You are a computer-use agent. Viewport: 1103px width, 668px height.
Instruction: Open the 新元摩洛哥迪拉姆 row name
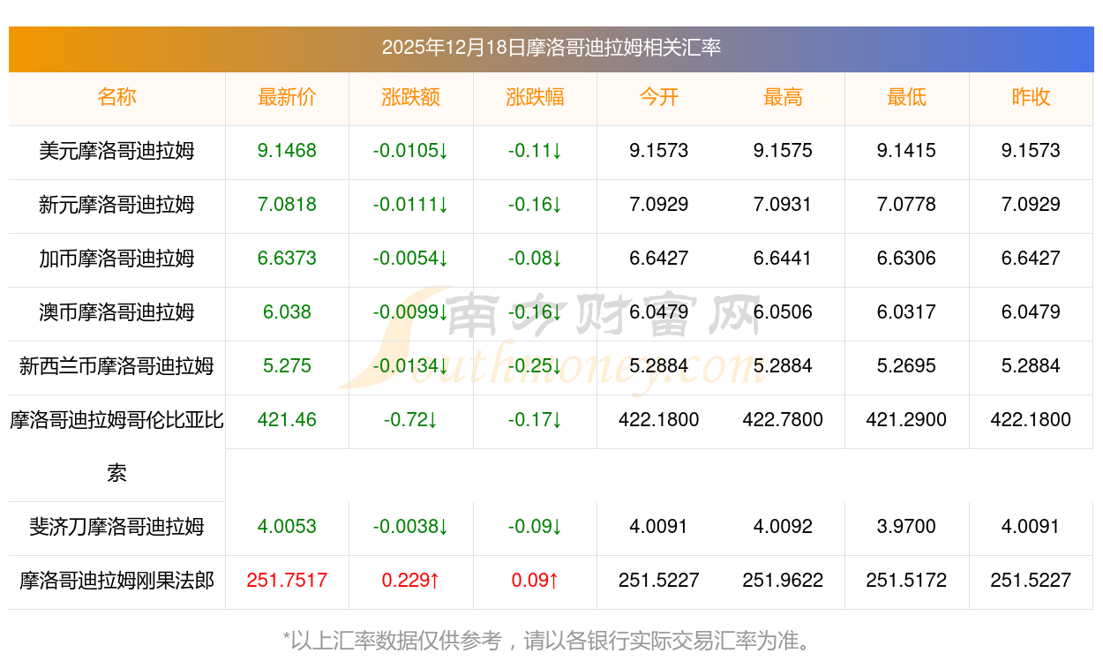pyautogui.click(x=116, y=205)
